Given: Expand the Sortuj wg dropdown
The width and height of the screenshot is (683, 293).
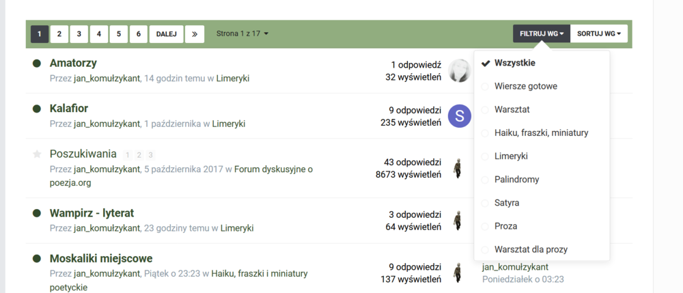Looking at the screenshot, I should (x=598, y=33).
